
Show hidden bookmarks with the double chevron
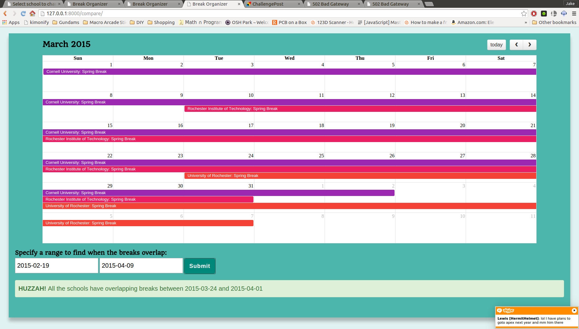click(526, 22)
